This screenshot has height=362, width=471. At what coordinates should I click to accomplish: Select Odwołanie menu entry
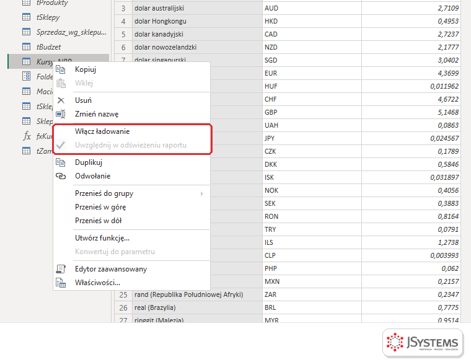(x=131, y=176)
